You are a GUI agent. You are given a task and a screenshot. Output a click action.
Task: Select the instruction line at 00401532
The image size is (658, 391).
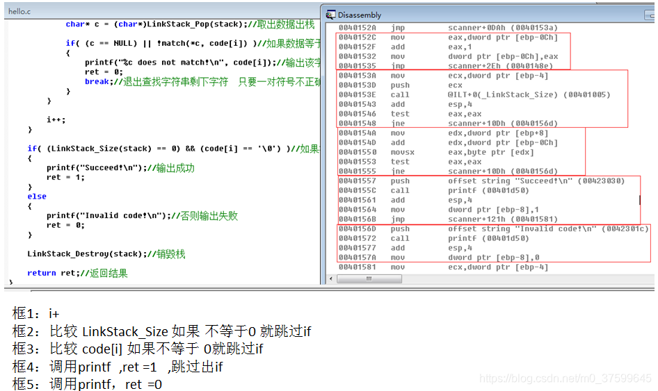pyautogui.click(x=448, y=56)
